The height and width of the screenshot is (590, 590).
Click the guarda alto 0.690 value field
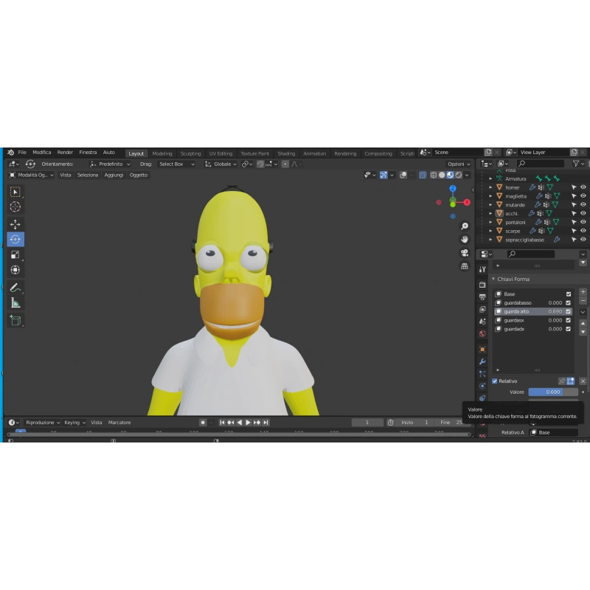click(x=555, y=311)
